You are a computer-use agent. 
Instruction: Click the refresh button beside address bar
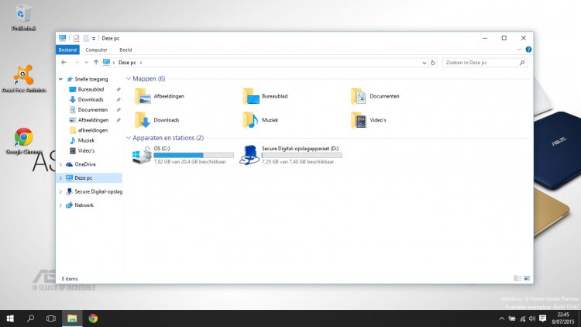click(433, 62)
